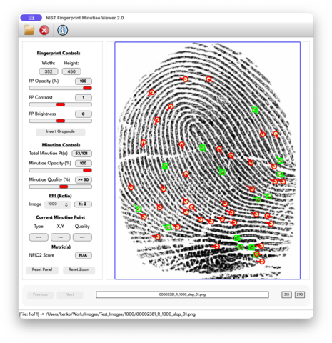This screenshot has width=332, height=343.
Task: Click the FP Brightness value box
Action: (84, 114)
